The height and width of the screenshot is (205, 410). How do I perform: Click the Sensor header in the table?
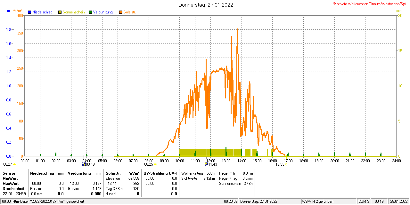click(x=9, y=173)
